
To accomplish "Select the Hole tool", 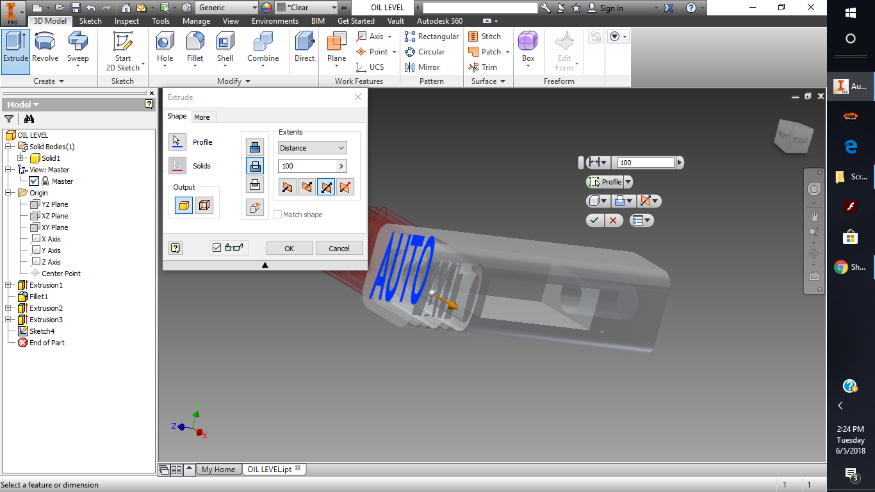I will pyautogui.click(x=165, y=49).
